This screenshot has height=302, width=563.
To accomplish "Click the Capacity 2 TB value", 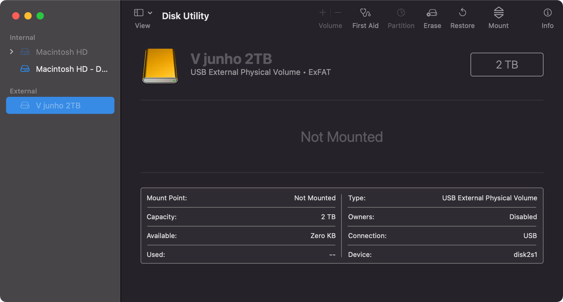I will point(328,217).
